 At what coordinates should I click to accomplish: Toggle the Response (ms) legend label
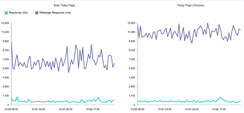18,12
